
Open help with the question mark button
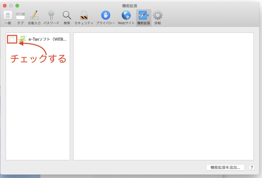[252, 167]
